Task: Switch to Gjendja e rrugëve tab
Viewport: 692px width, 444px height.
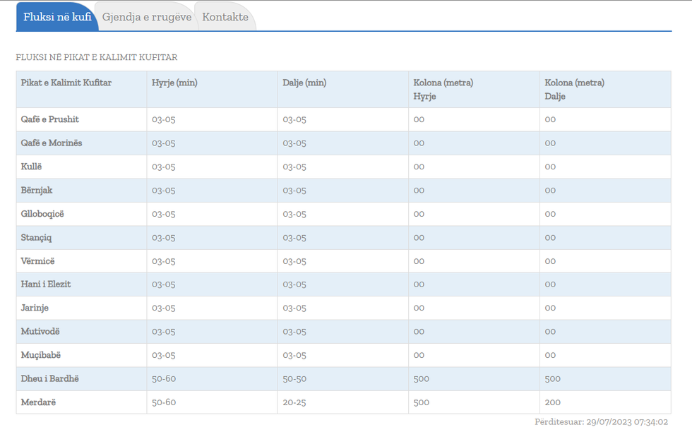Action: 147,17
